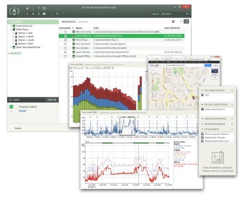Viewport: 245px width, 201px height.
Task: Click the delete X toolbar icon
Action: point(52,14)
